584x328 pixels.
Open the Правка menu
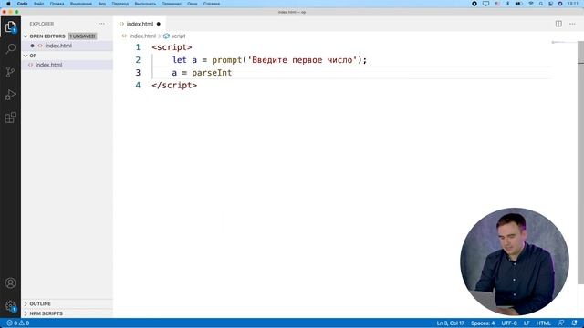[x=57, y=4]
